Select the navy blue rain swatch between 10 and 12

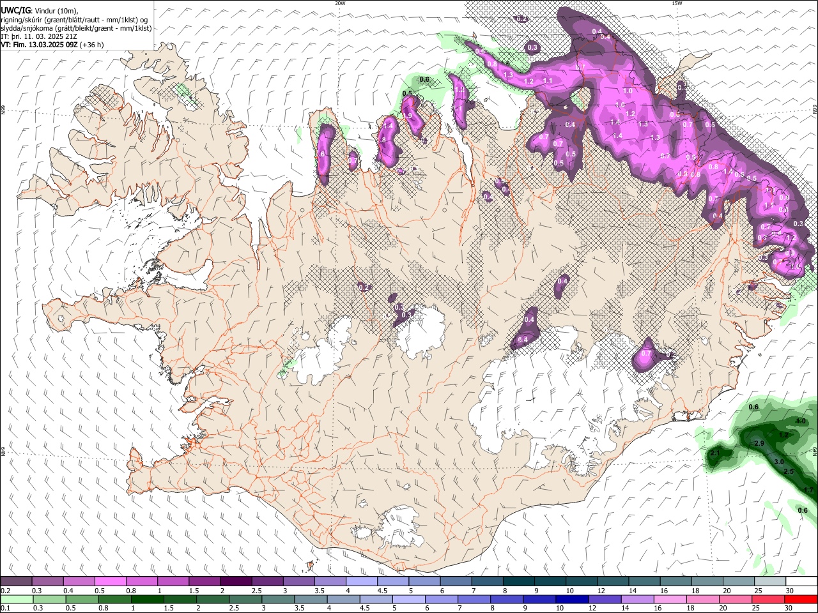point(571,599)
